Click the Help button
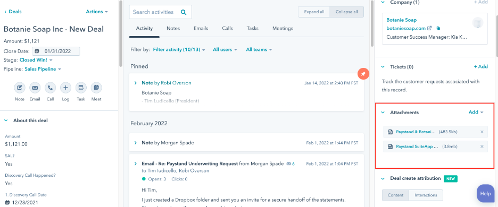 [x=485, y=193]
